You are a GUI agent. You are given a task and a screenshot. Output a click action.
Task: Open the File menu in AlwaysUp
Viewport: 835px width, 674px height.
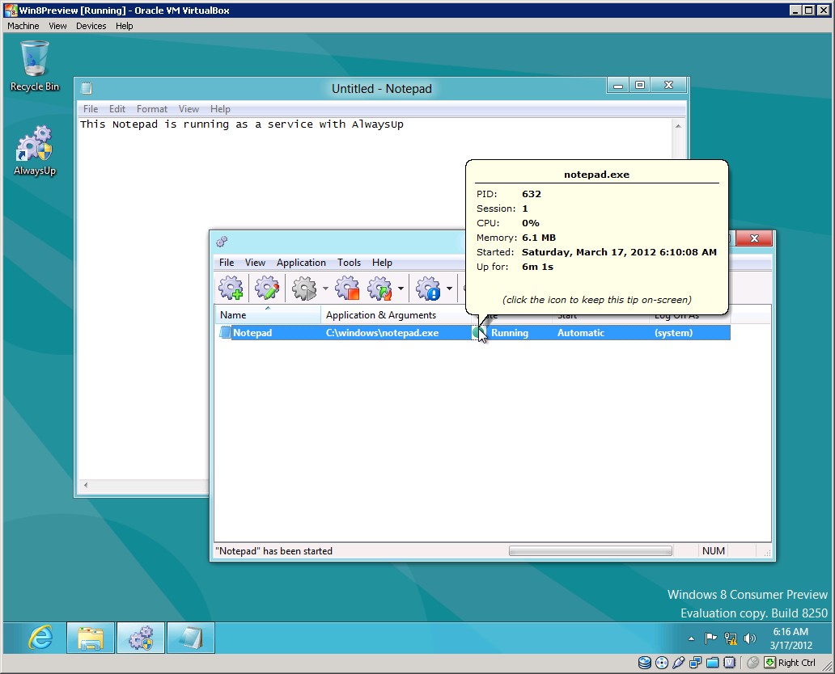227,263
